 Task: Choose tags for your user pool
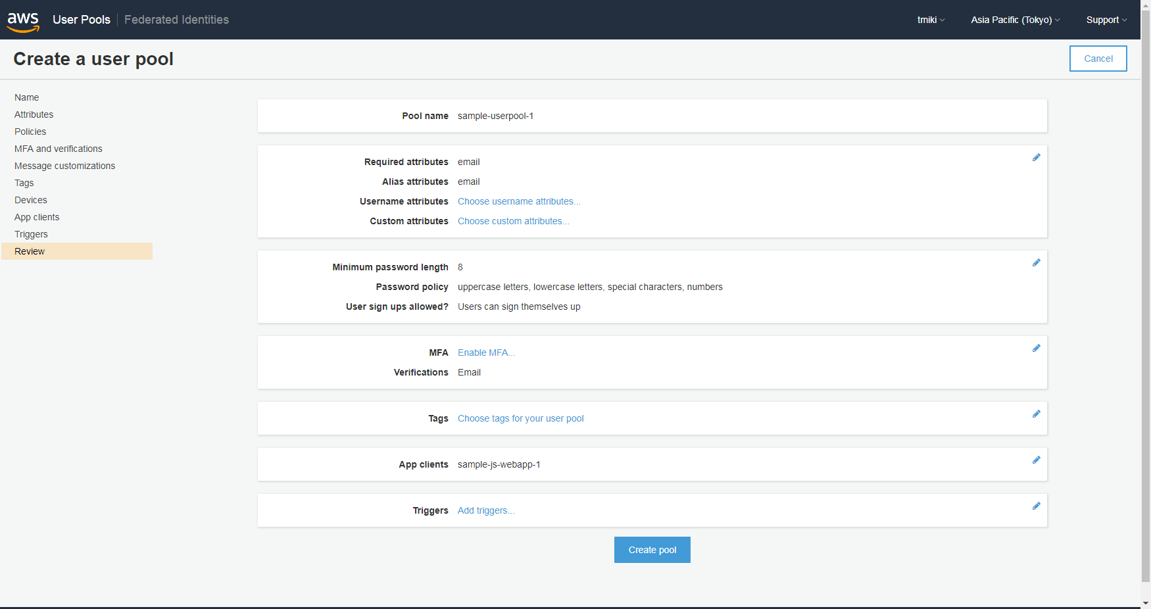520,418
